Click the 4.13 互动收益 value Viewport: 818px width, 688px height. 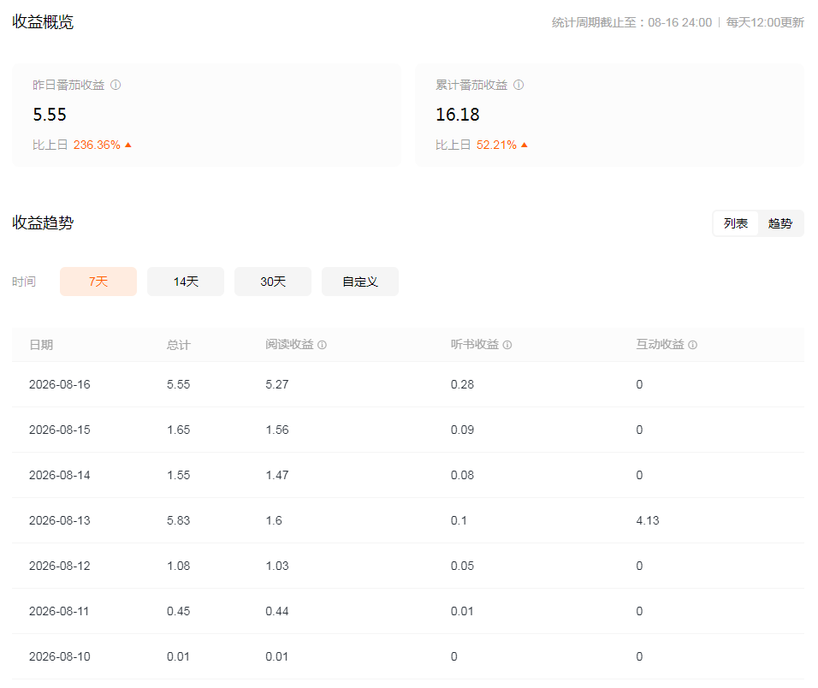tap(648, 520)
